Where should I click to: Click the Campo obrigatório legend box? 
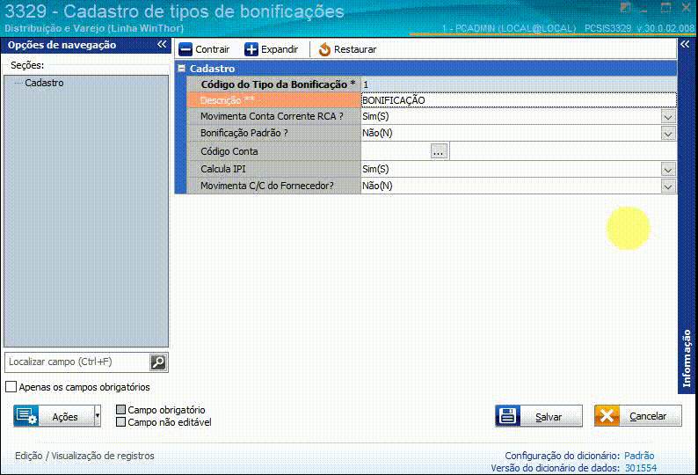[120, 410]
